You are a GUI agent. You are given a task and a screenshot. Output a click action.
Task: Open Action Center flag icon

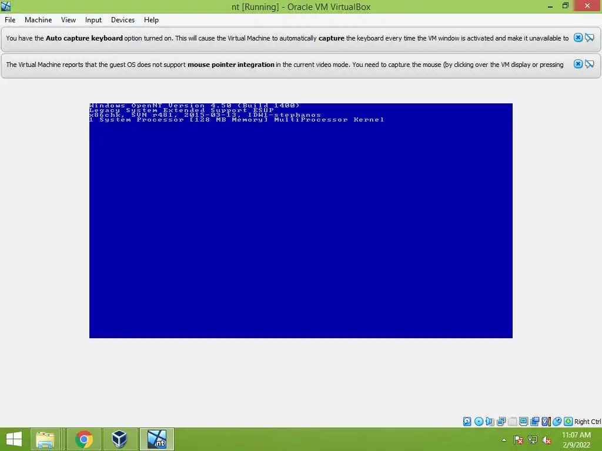pyautogui.click(x=518, y=440)
